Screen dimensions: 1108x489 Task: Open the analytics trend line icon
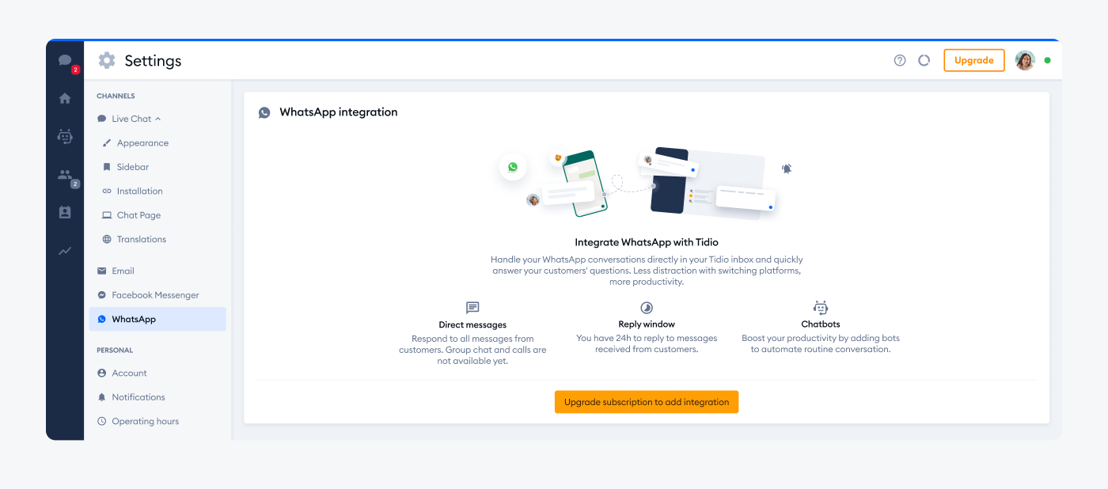(65, 251)
